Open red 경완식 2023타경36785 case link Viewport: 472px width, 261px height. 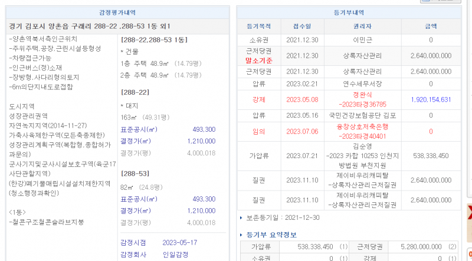pyautogui.click(x=362, y=99)
